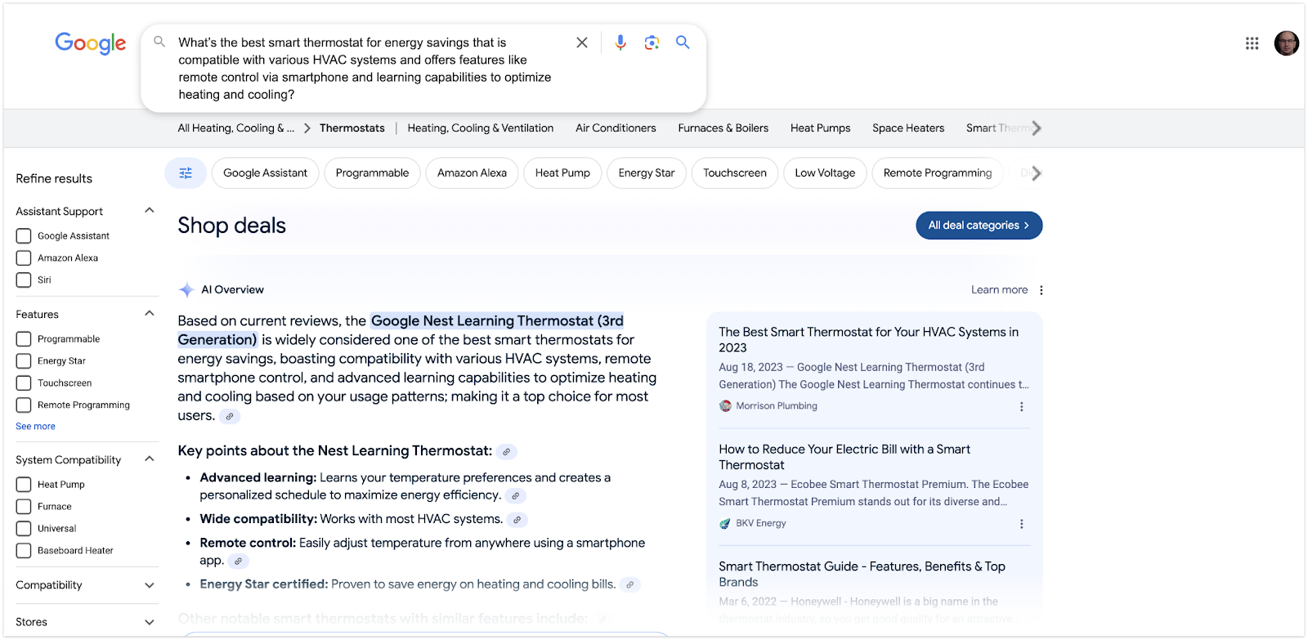Open AI Overview options three-dot menu
1308x640 pixels.
1041,290
